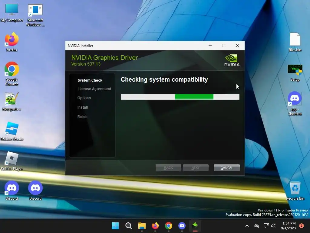Select the Discord icon without shortcut arrow
Viewport: 310px width, 233px height.
35,191
